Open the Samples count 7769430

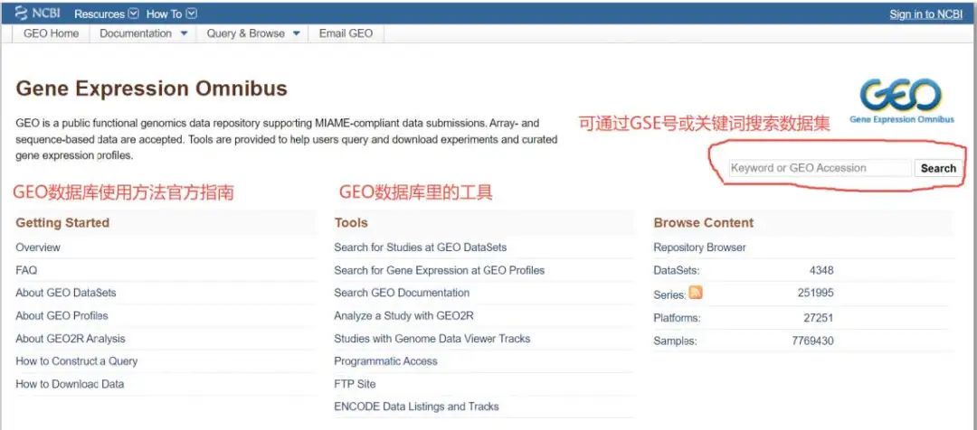(x=812, y=341)
